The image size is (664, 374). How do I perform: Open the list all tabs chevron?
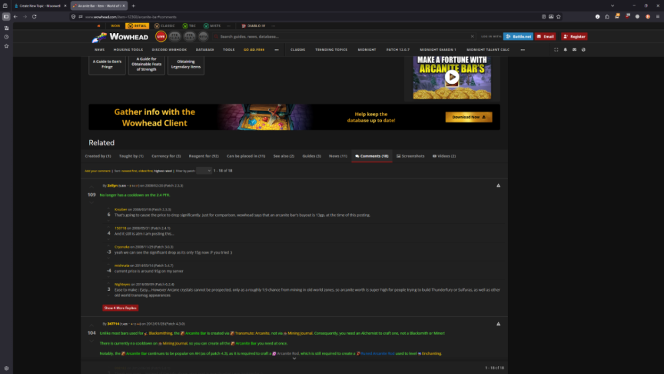[612, 6]
